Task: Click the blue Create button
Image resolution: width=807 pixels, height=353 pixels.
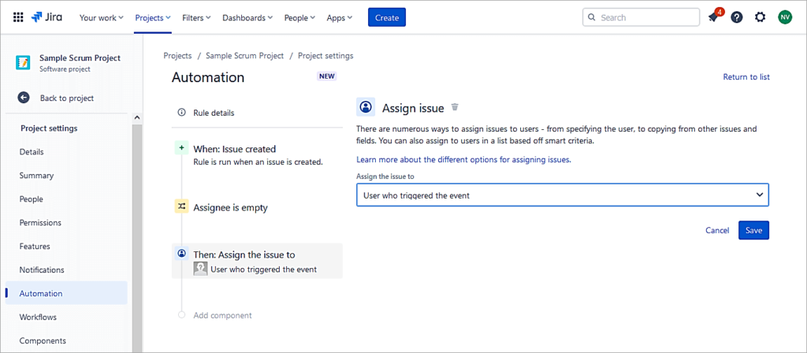Action: click(x=387, y=17)
